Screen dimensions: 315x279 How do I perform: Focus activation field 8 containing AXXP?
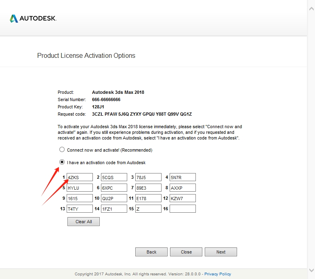(183, 188)
